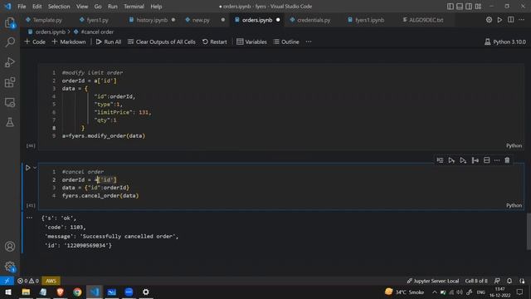Open remote window indicator in status bar
The image size is (531, 299).
[x=7, y=281]
